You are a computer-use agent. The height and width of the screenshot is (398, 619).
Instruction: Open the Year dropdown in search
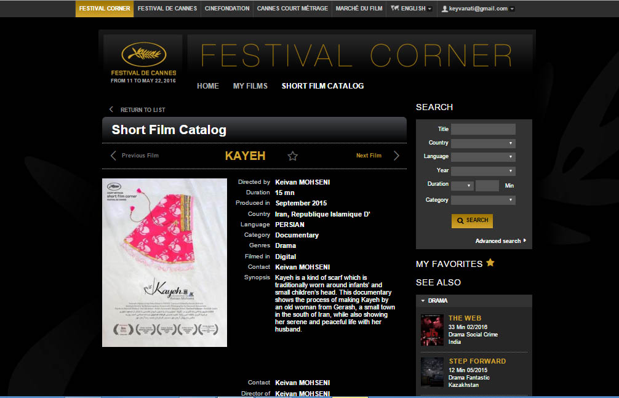click(x=483, y=171)
